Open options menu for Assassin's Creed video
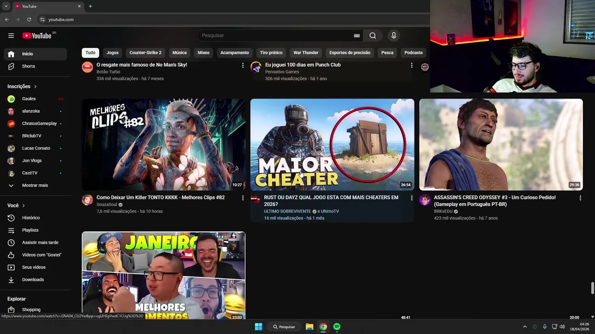The height and width of the screenshot is (334, 595). click(580, 198)
